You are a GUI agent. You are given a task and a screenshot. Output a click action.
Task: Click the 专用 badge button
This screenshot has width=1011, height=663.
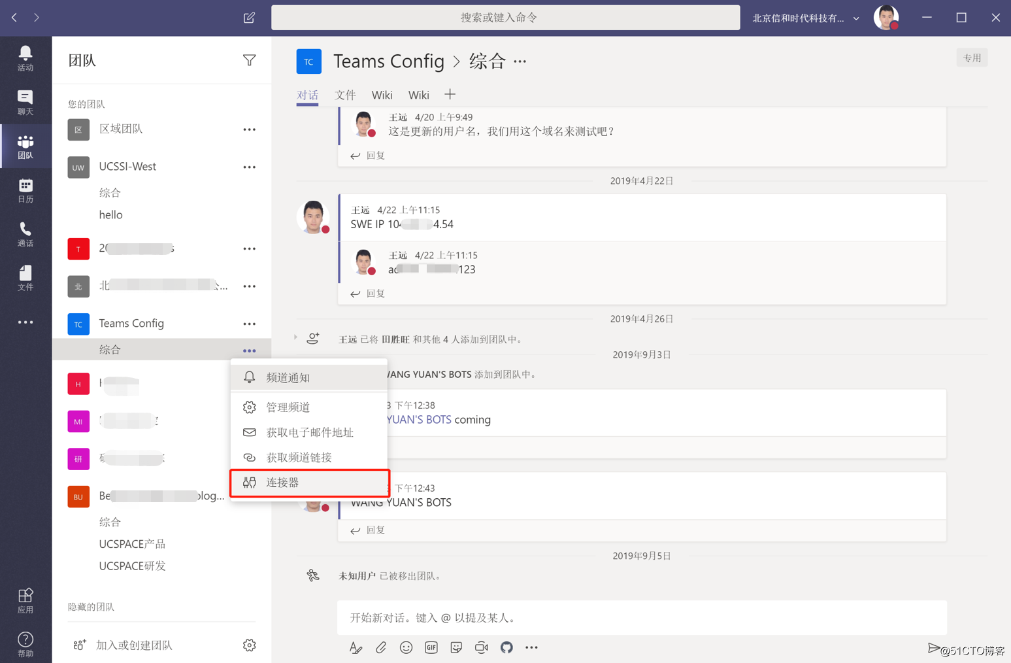click(x=972, y=58)
